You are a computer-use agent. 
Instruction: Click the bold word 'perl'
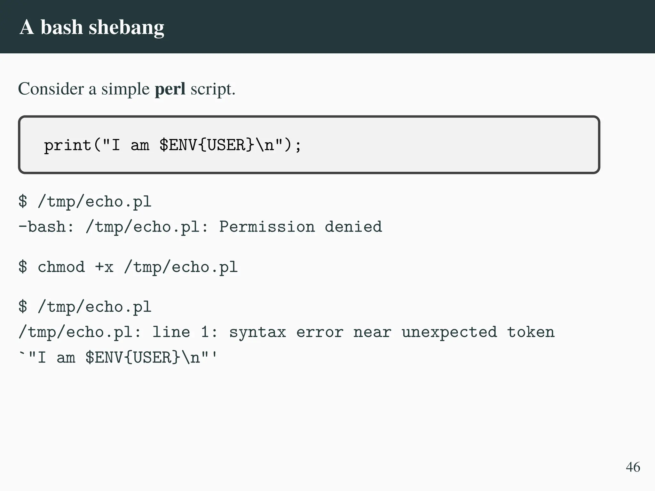170,89
